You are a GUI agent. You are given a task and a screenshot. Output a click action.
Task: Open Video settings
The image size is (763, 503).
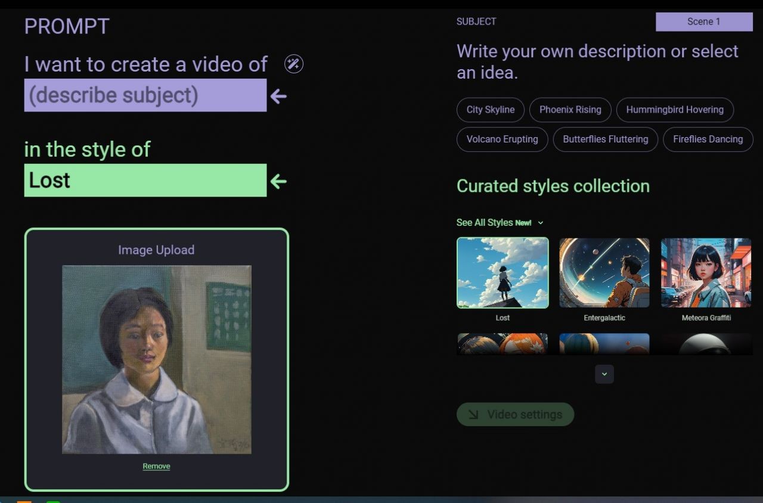pos(515,414)
